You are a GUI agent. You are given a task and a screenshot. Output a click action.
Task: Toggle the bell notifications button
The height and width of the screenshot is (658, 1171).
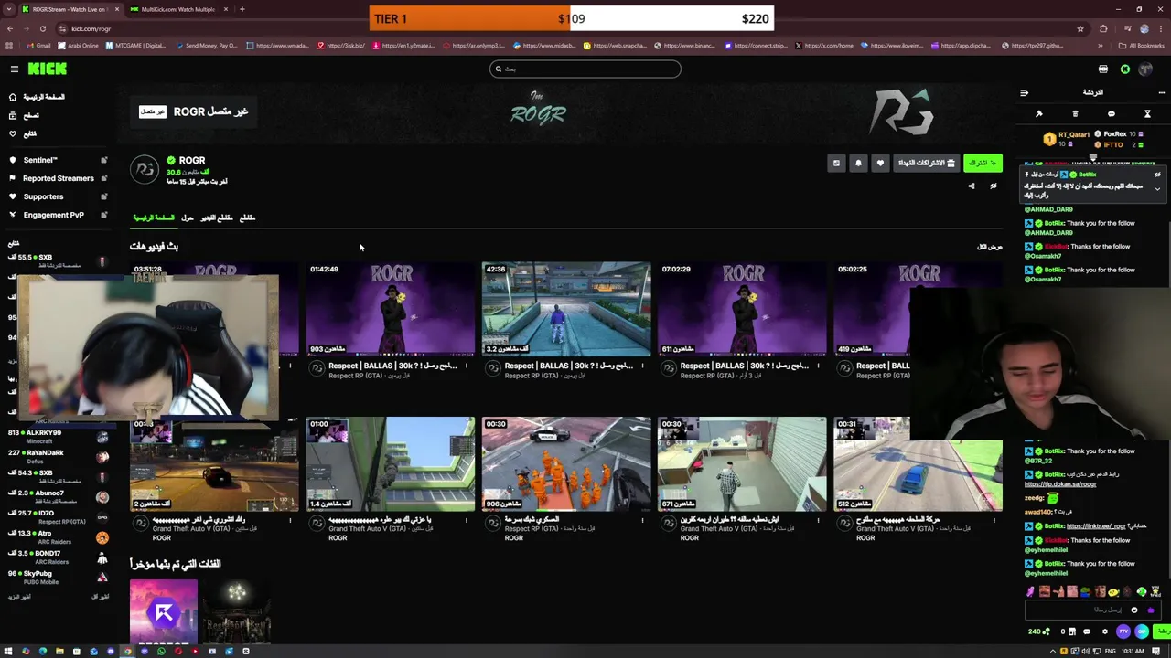858,163
